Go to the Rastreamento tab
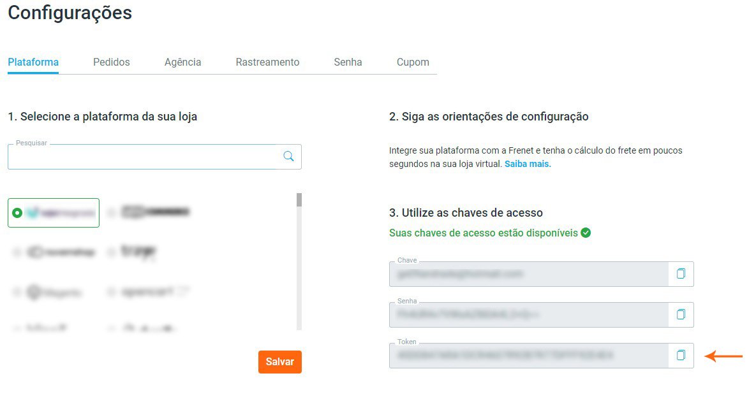 click(x=267, y=62)
